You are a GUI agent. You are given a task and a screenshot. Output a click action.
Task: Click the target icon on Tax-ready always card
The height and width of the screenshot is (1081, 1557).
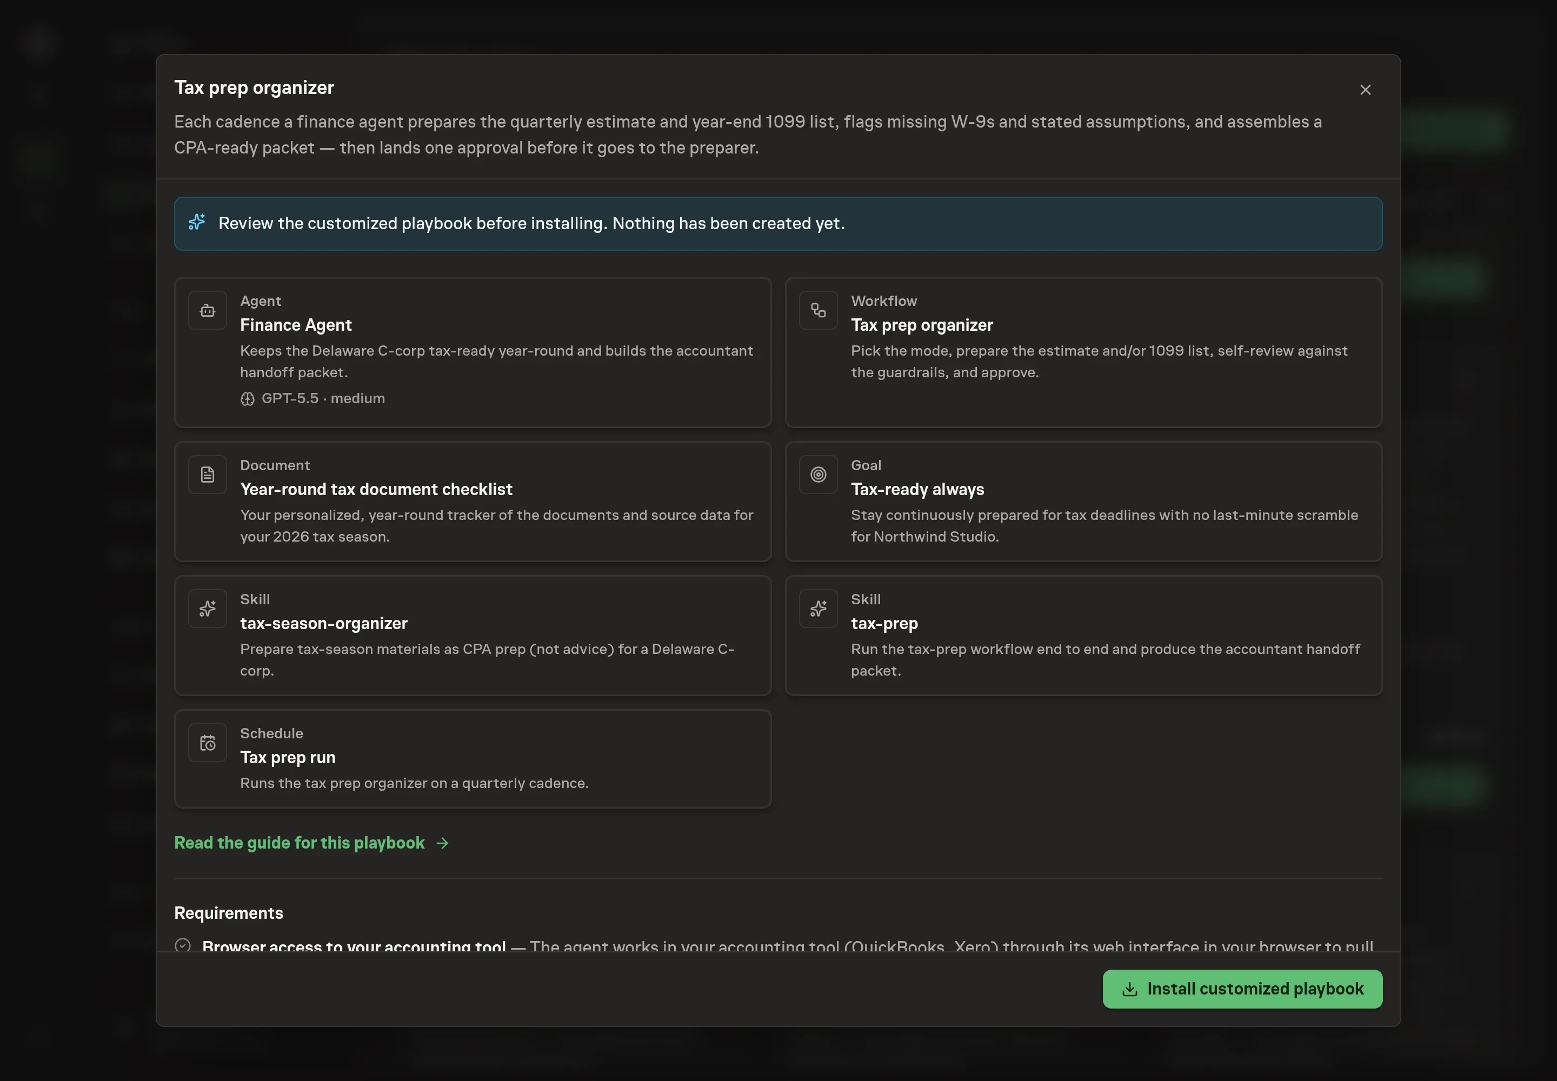(818, 475)
